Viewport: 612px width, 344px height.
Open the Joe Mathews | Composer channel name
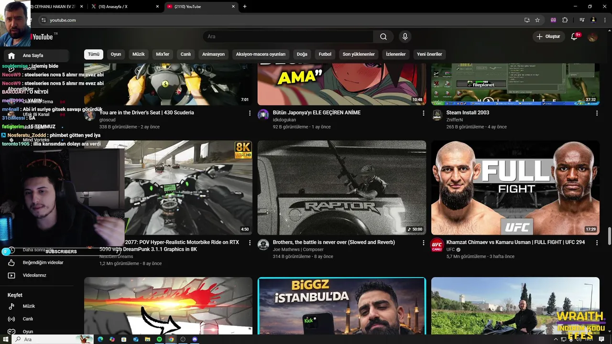coord(298,249)
